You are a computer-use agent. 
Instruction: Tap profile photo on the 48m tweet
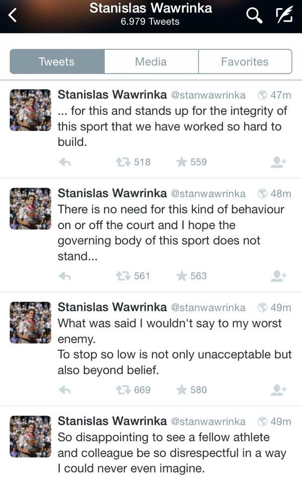pyautogui.click(x=30, y=208)
